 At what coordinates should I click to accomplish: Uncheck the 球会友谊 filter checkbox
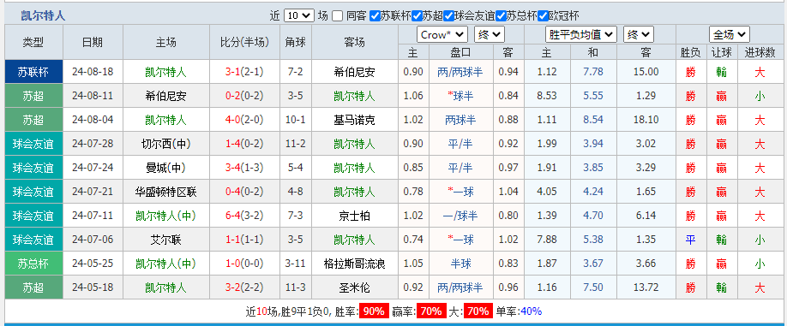tap(448, 16)
